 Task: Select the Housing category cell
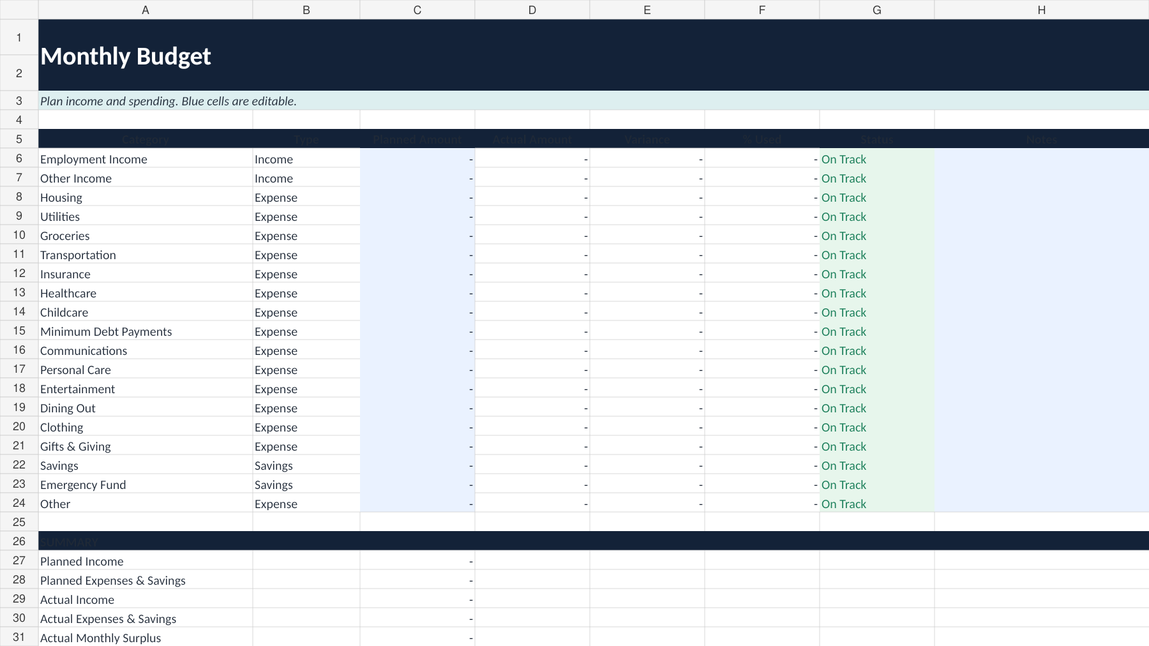146,197
